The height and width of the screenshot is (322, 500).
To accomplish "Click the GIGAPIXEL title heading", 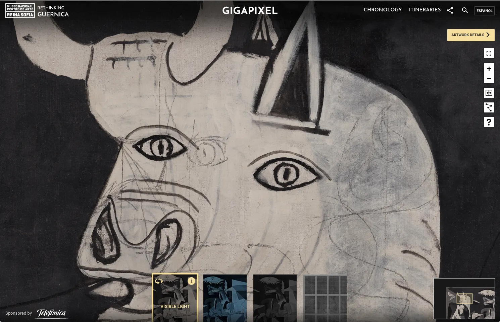I will [250, 11].
